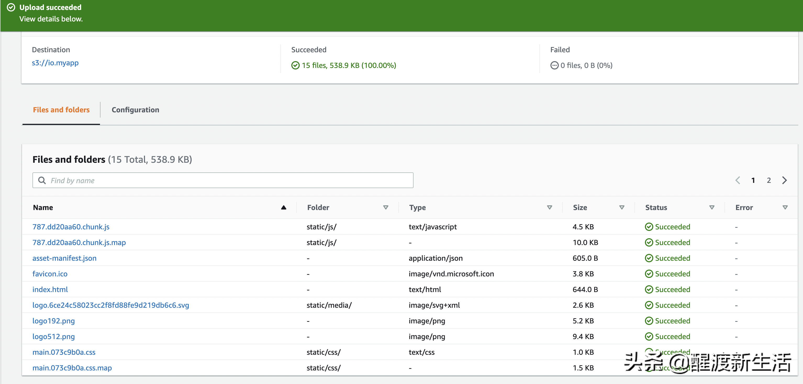Open the asset-manifest.json file link

point(64,258)
